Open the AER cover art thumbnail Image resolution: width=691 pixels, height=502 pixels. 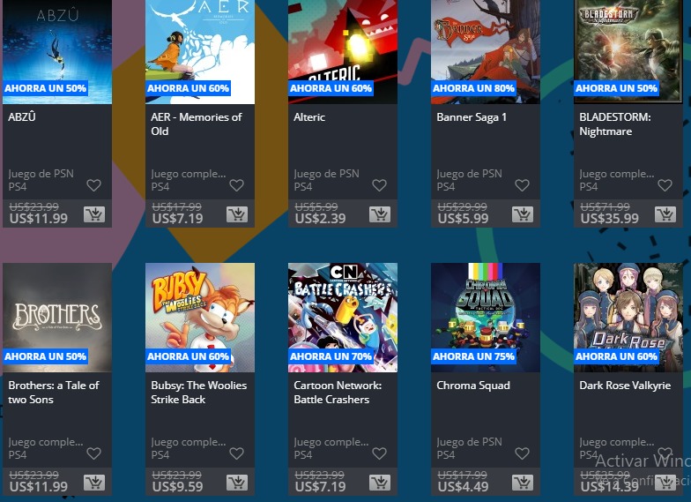click(200, 52)
